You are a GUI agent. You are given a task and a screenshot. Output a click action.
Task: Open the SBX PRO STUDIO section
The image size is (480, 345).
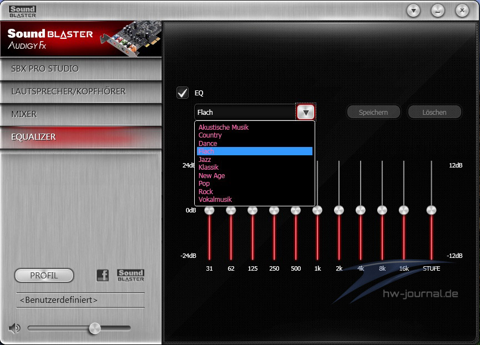point(81,69)
